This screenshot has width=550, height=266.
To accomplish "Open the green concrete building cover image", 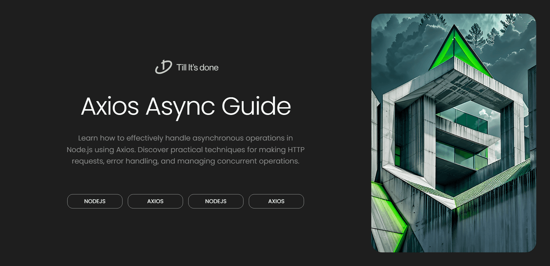I will (x=454, y=133).
